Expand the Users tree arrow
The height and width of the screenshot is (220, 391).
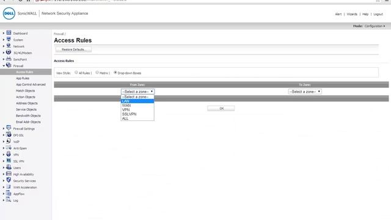[4, 168]
